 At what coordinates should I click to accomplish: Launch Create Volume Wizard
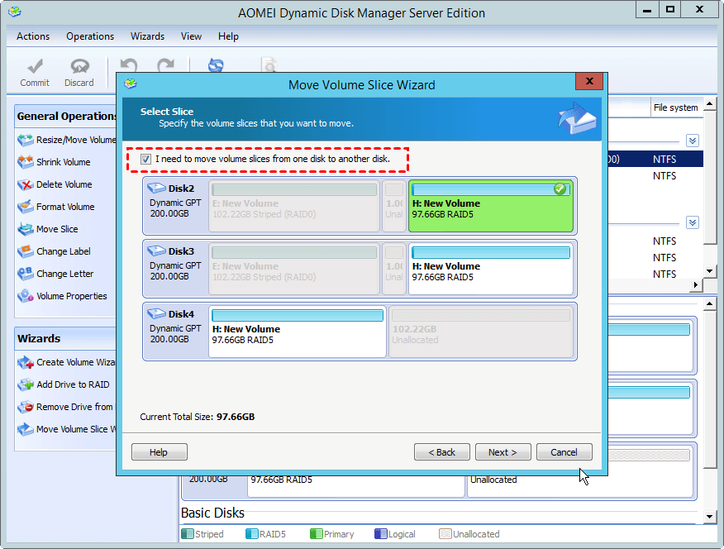[x=66, y=362]
